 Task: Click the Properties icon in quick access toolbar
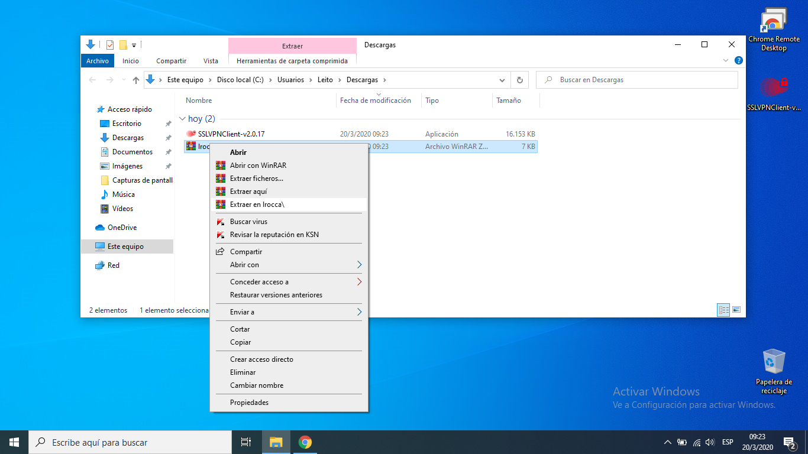click(x=110, y=45)
